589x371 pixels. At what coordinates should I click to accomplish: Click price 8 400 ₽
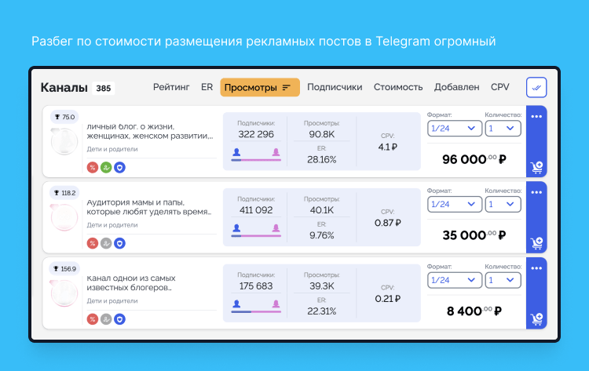click(x=474, y=311)
